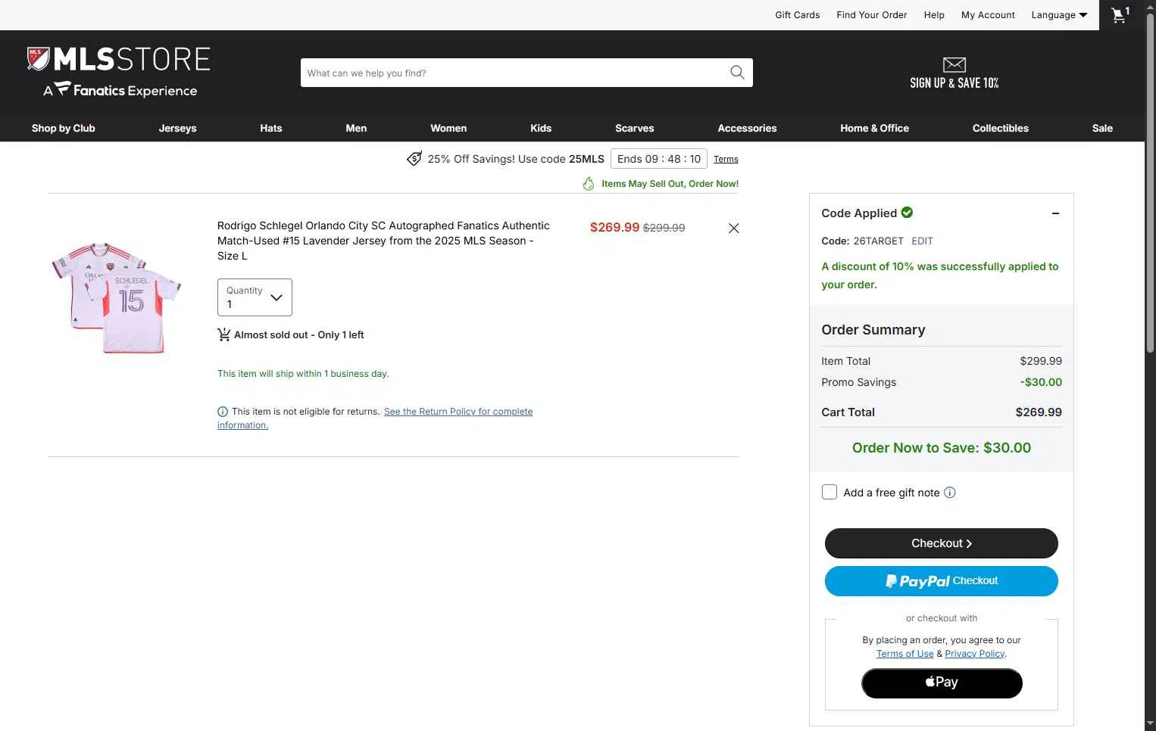This screenshot has height=731, width=1156.
Task: Open the Schlegel jersey thumbnail
Action: tap(117, 297)
